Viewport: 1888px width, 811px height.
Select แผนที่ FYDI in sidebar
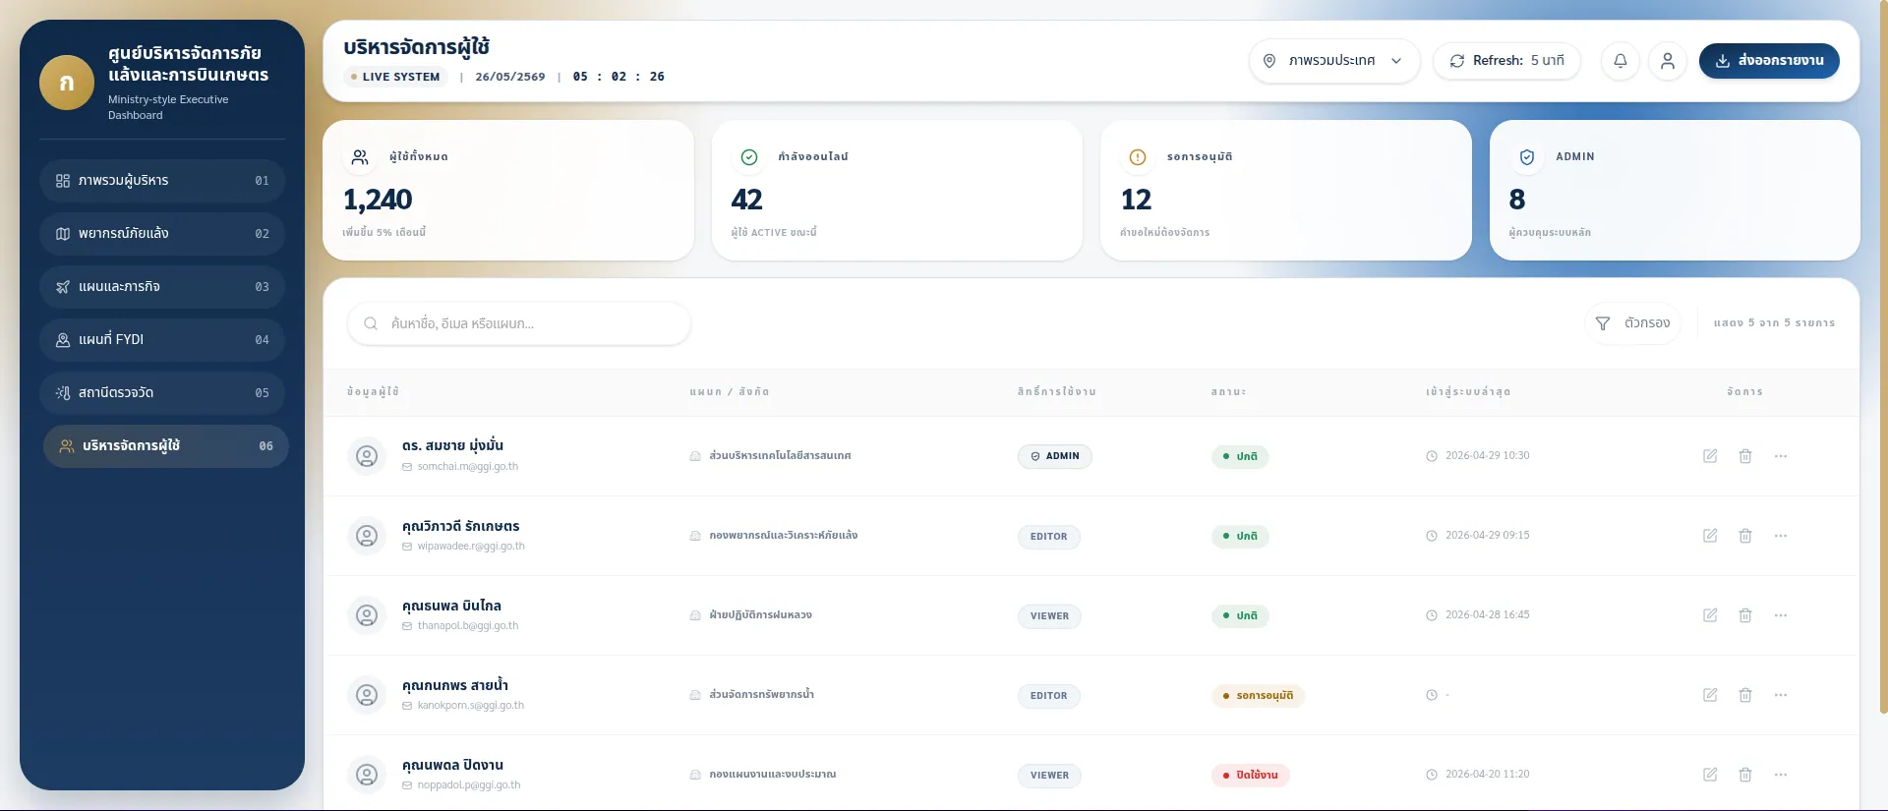click(x=162, y=340)
